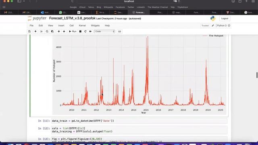Open the Insert menu
Viewport: 258px width, 145px height.
coord(61,25)
